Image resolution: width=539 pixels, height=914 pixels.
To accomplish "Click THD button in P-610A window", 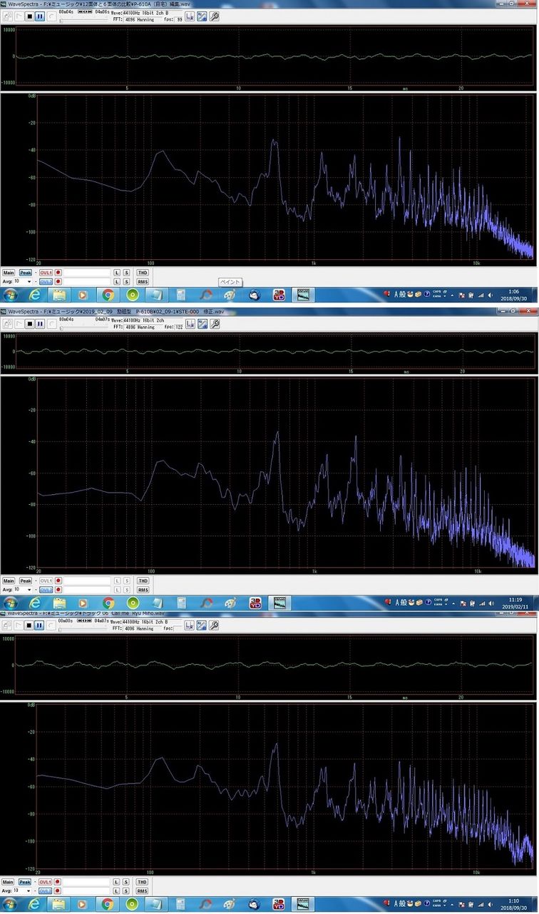I will point(142,272).
